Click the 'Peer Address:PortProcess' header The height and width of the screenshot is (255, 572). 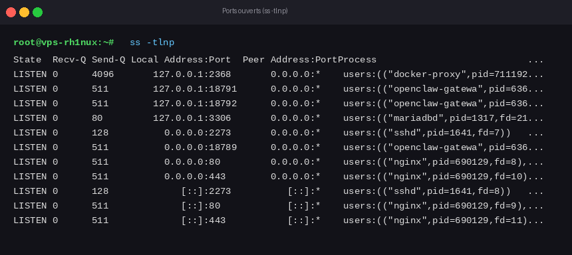[310, 60]
